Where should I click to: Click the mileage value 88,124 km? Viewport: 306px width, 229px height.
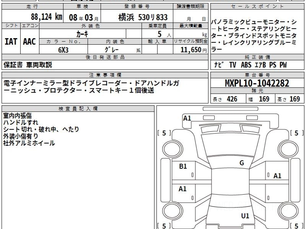click(x=46, y=17)
